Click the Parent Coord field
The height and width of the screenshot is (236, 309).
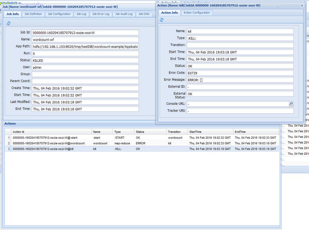(85, 81)
